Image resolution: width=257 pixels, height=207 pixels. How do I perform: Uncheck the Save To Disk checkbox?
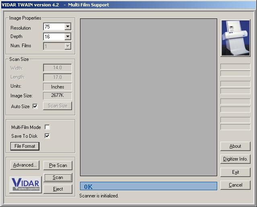[47, 136]
